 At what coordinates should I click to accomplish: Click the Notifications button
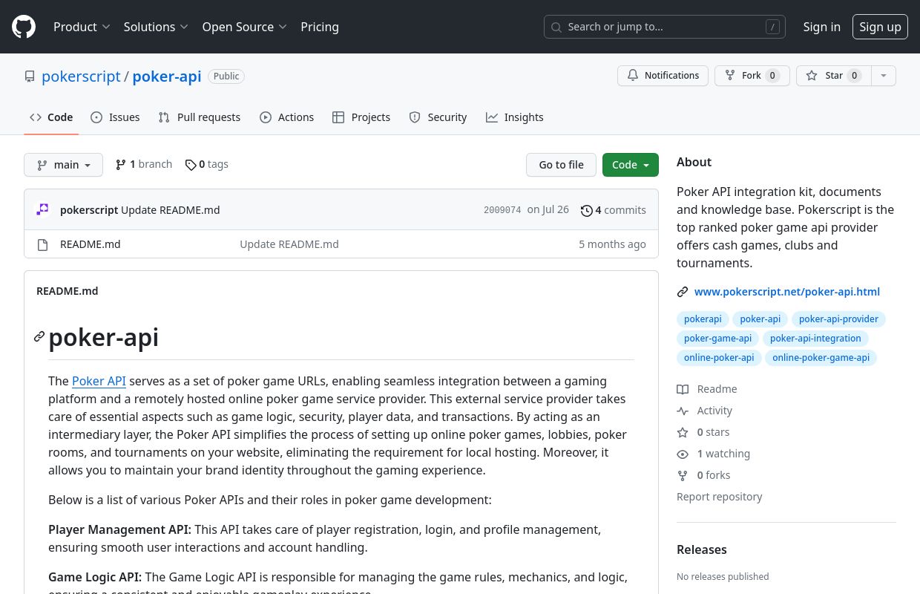(663, 76)
